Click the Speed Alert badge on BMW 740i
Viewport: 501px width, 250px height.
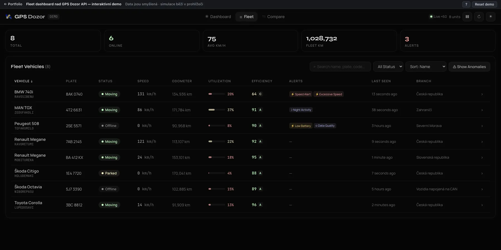301,94
